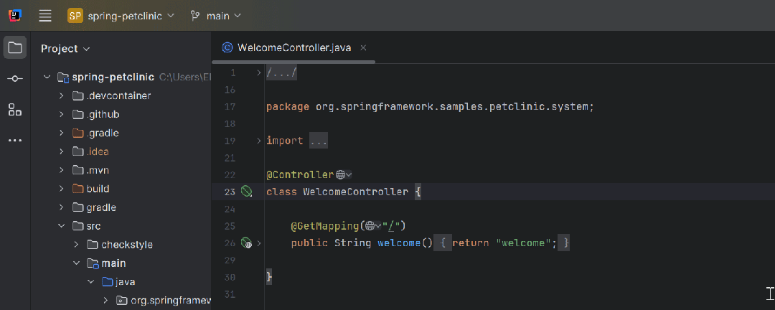775x310 pixels.
Task: Click the package declaration line
Action: (x=430, y=107)
